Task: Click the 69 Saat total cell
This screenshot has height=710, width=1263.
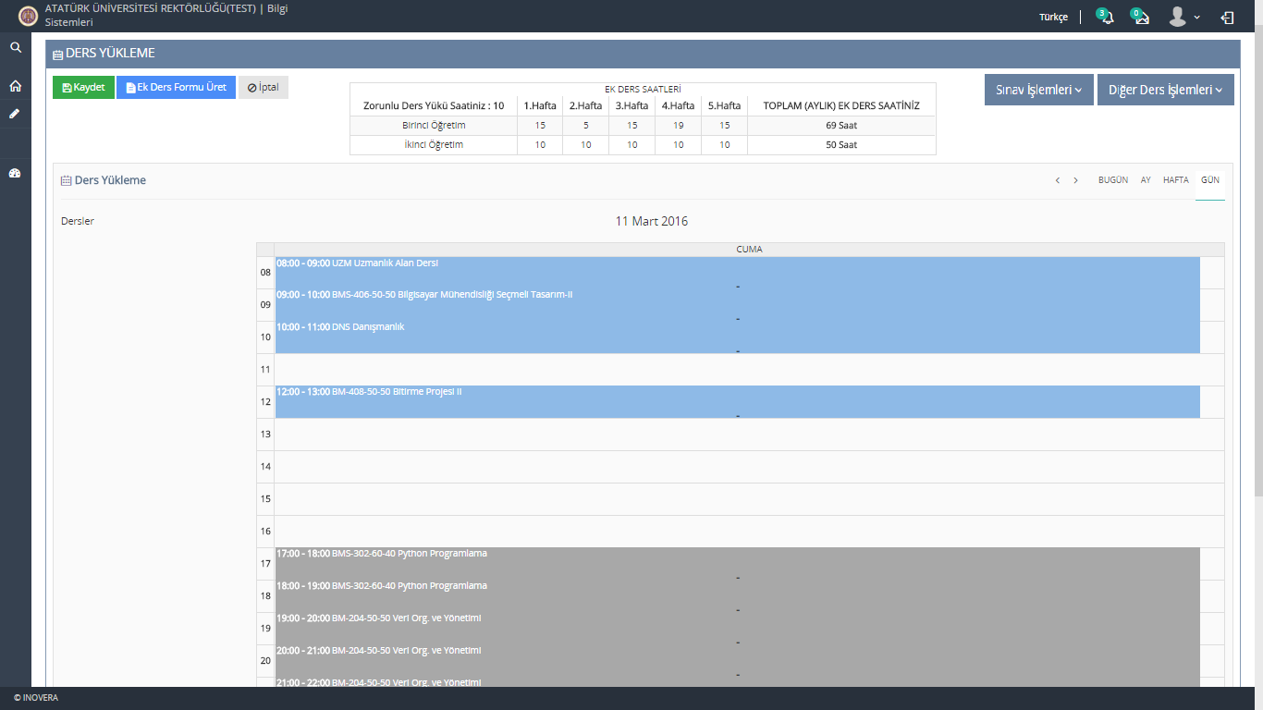Action: [x=841, y=125]
